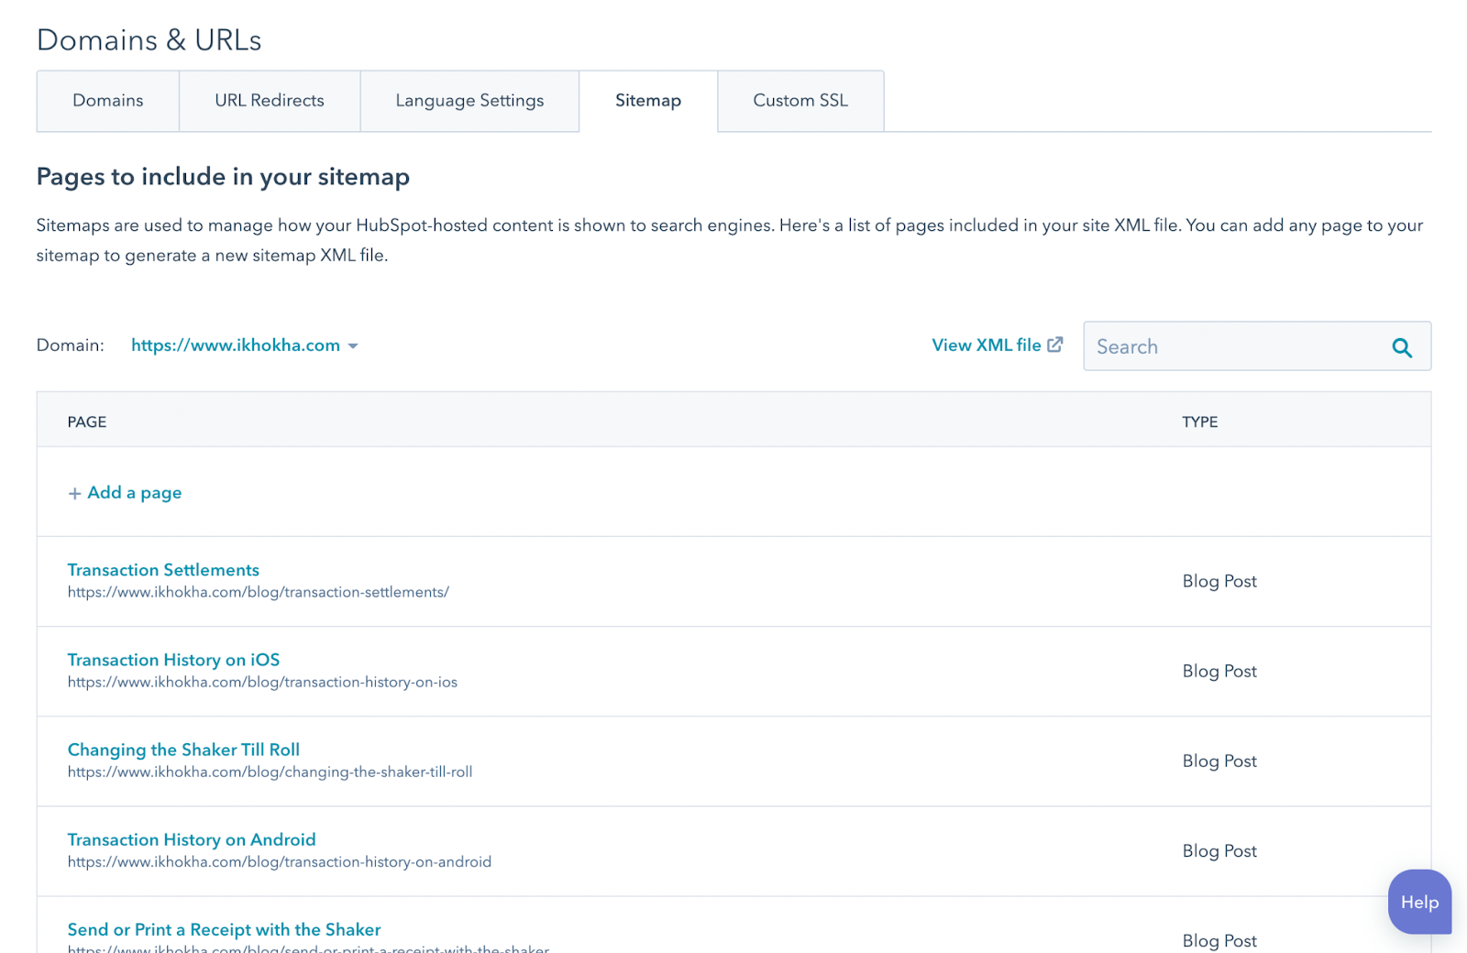Switch to the Custom SSL tab

click(x=800, y=101)
